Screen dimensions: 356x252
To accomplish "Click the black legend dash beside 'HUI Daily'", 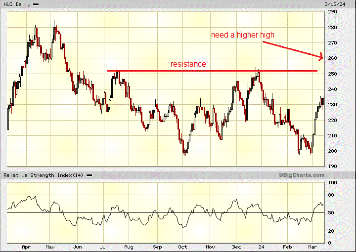I will (x=36, y=4).
